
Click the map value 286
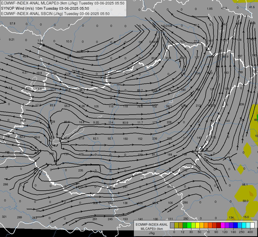coord(185,203)
